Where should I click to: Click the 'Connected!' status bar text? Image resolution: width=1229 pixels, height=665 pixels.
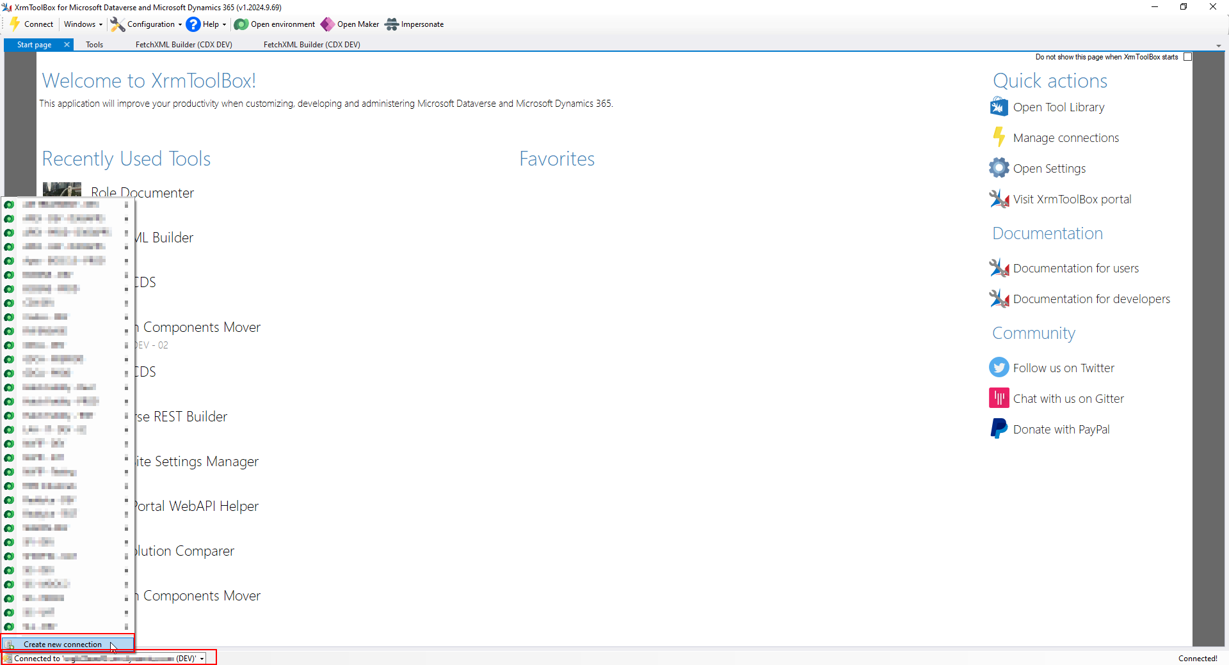1198,659
